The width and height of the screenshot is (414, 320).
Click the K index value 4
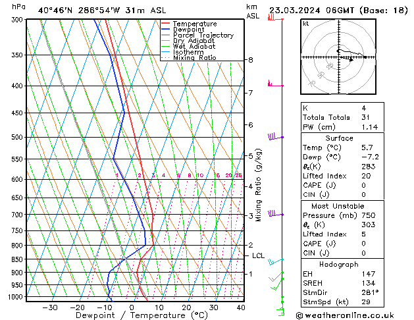(x=364, y=108)
